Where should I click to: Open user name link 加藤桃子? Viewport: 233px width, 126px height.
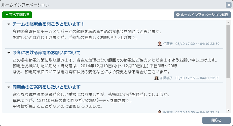coord(166,78)
